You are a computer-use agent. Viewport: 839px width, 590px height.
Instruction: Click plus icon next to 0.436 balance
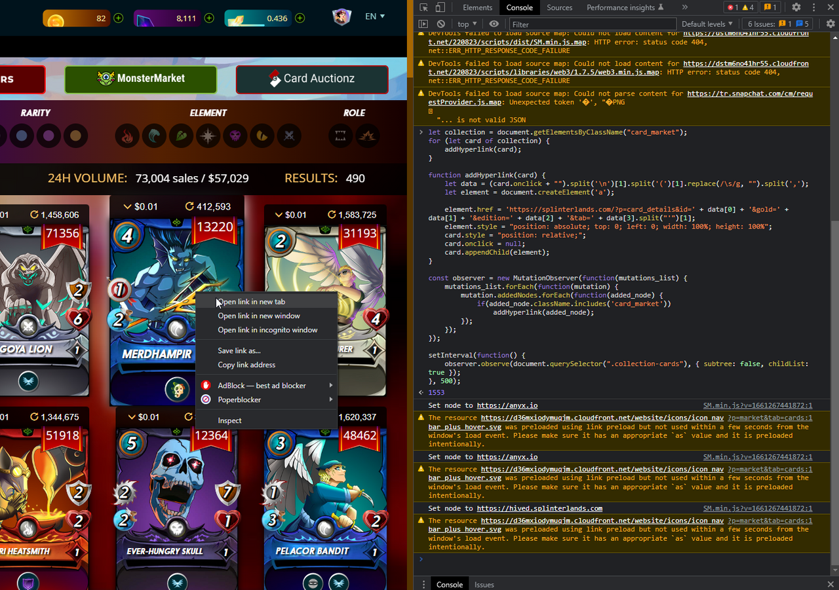point(300,18)
